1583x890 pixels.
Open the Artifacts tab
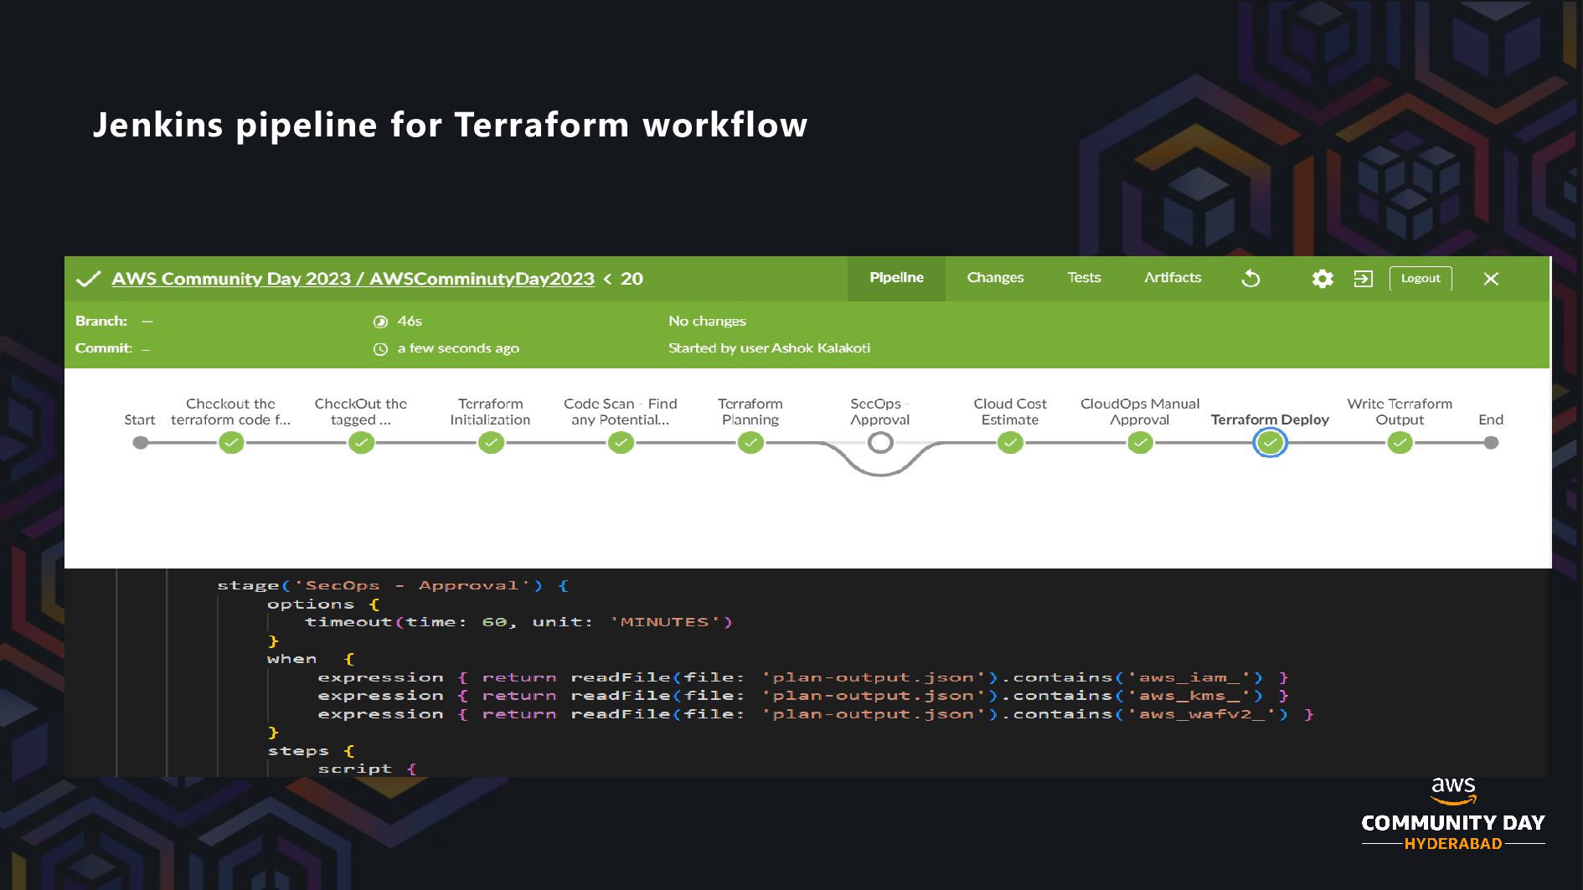coord(1173,278)
